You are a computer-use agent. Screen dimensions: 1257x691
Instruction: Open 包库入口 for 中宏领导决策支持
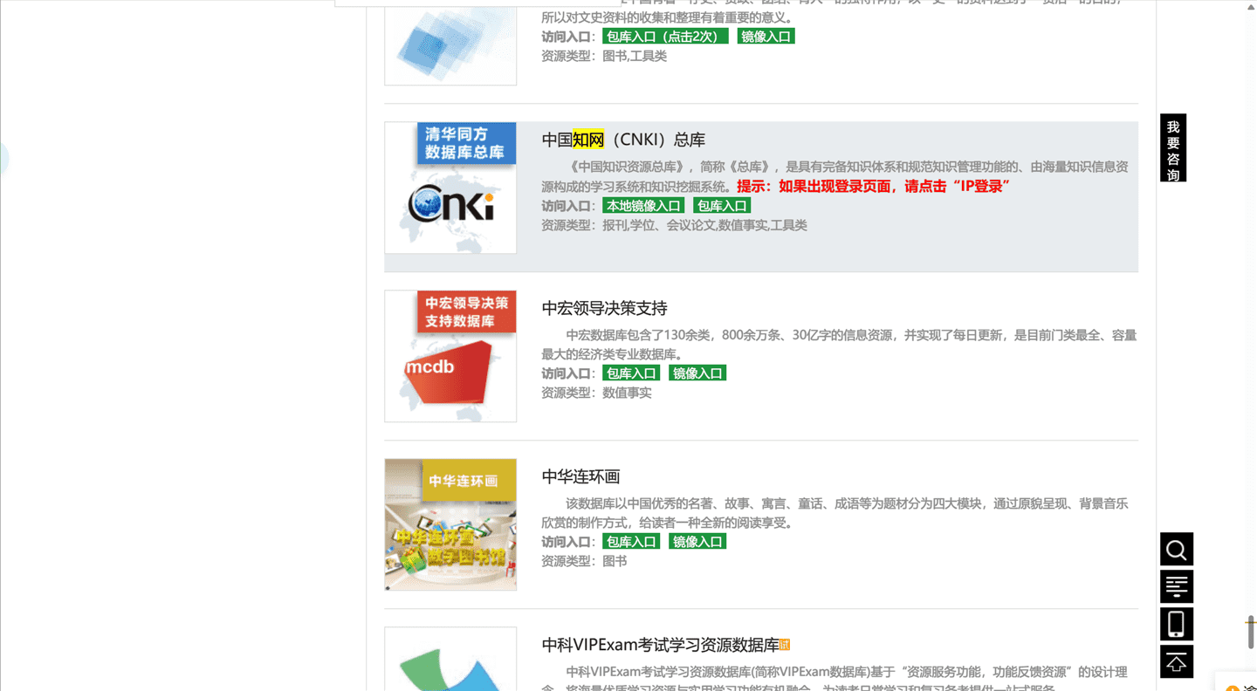click(631, 373)
